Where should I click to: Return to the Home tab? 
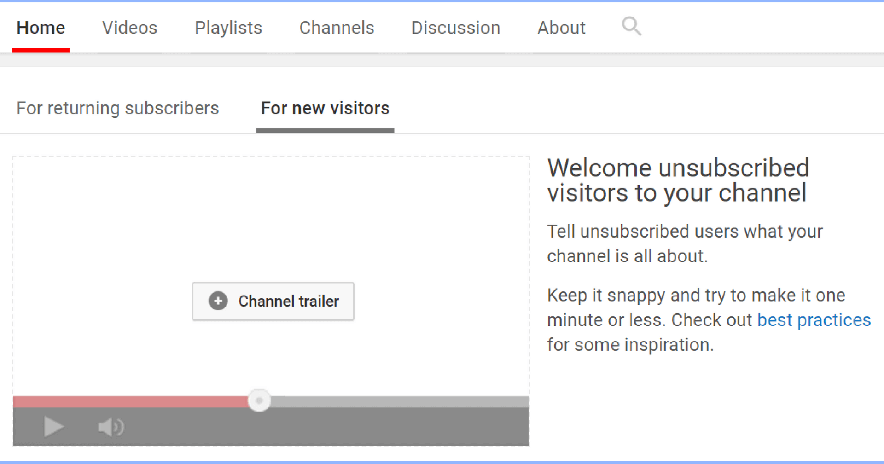(41, 28)
